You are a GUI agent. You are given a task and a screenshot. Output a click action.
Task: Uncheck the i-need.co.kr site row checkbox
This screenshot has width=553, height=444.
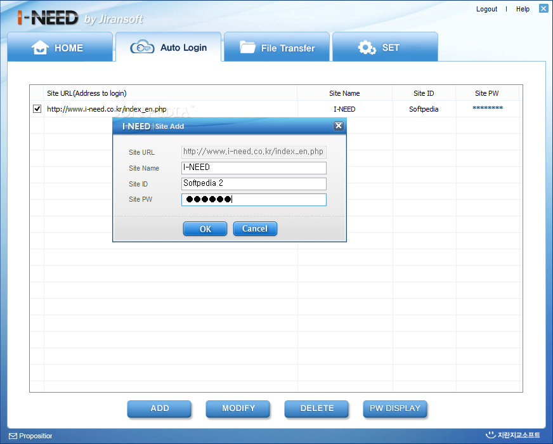pyautogui.click(x=37, y=108)
